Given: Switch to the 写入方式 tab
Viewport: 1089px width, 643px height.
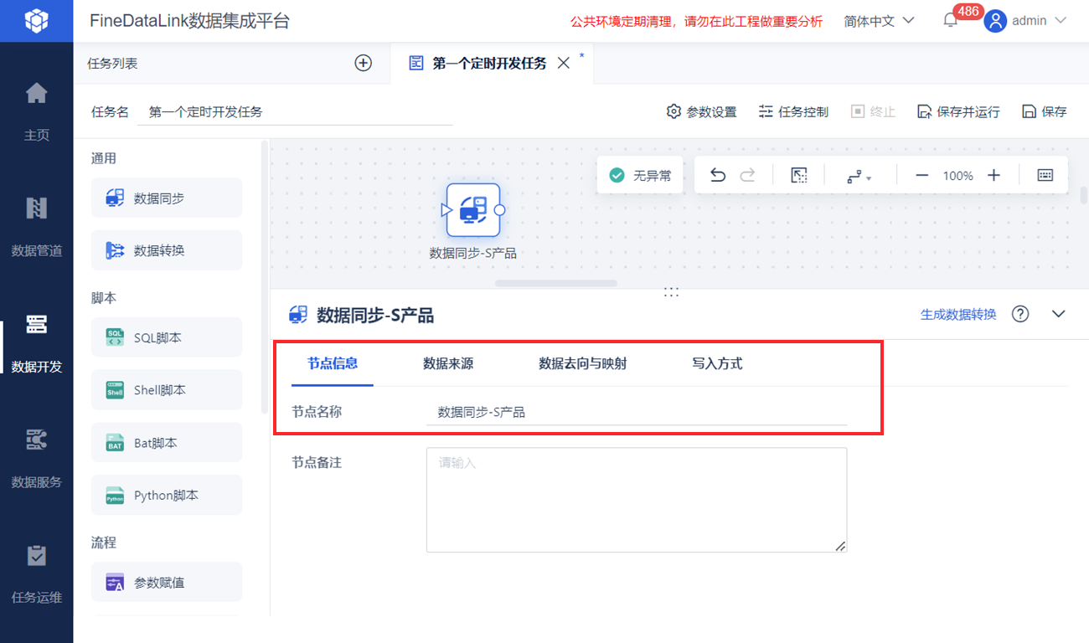Looking at the screenshot, I should pos(717,363).
